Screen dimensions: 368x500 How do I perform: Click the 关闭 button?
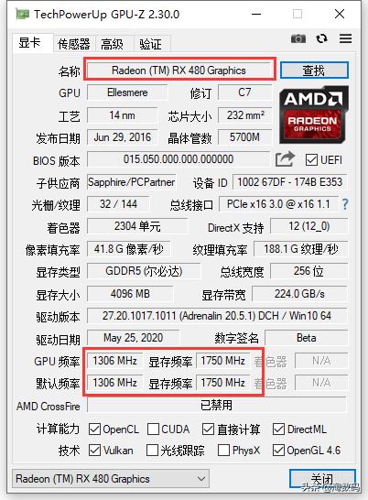pos(322,478)
